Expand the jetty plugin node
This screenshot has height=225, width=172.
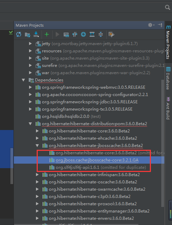pyautogui.click(x=30, y=43)
